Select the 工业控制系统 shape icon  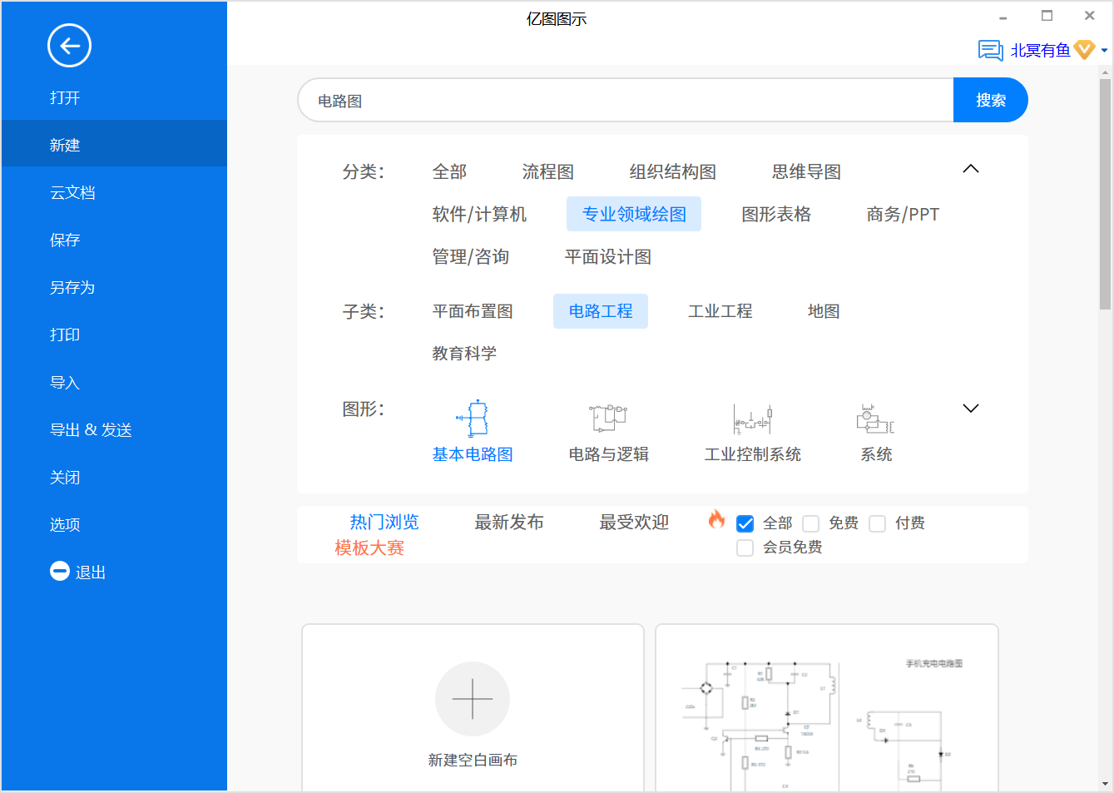tap(753, 419)
